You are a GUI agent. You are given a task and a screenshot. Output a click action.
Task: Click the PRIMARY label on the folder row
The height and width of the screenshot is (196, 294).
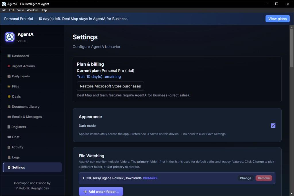click(150, 178)
